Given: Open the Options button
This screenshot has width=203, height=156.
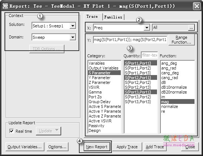Looking at the screenshot, I should [57, 147].
